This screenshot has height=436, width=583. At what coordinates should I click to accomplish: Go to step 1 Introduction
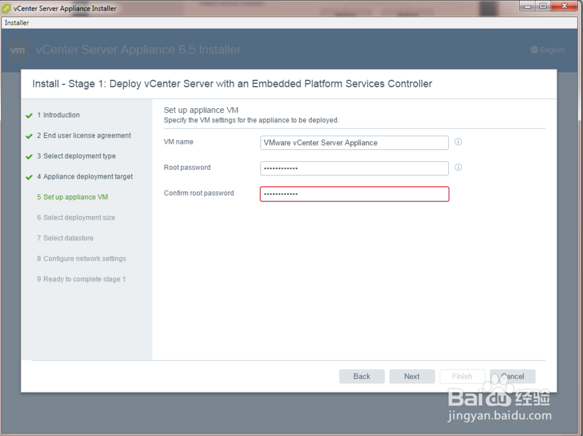click(x=58, y=115)
